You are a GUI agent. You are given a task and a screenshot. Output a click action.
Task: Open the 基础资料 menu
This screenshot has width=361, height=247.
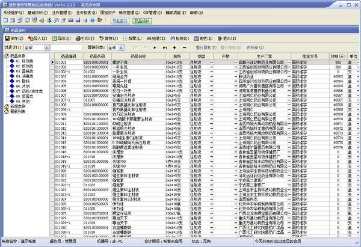(38, 13)
